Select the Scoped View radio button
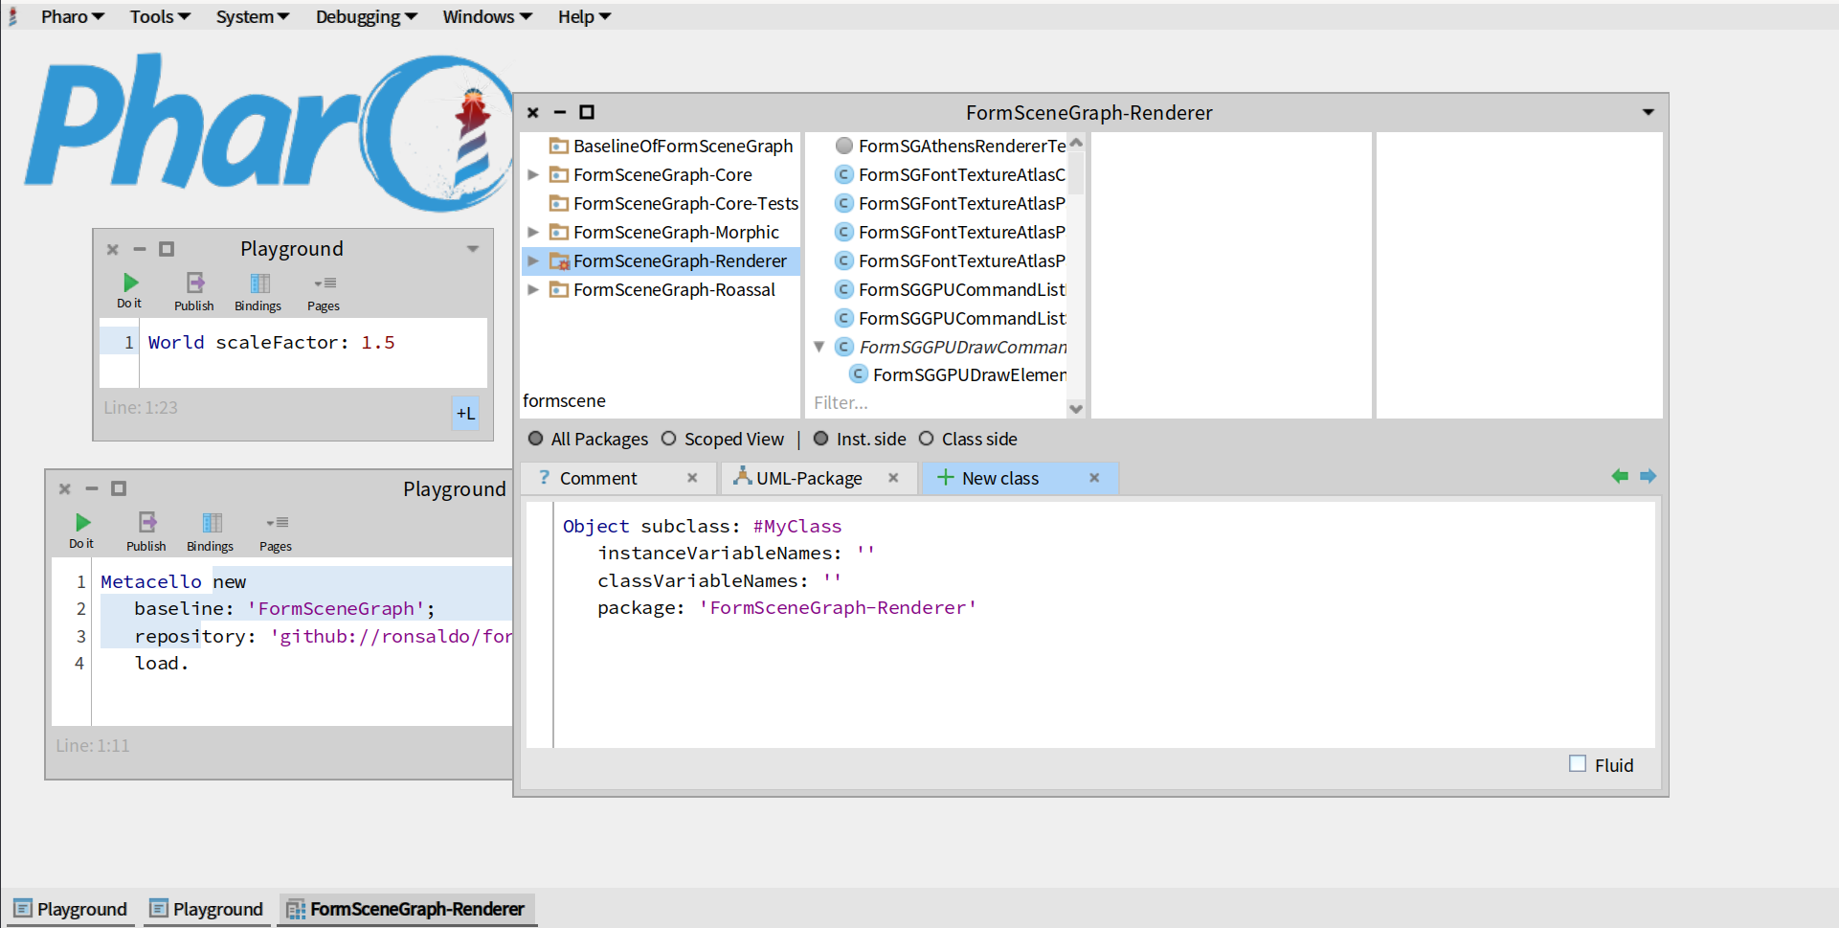1839x928 pixels. point(669,439)
